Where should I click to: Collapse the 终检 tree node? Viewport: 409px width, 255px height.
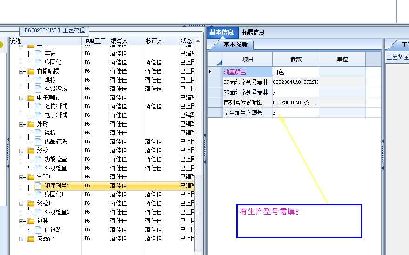coord(21,151)
